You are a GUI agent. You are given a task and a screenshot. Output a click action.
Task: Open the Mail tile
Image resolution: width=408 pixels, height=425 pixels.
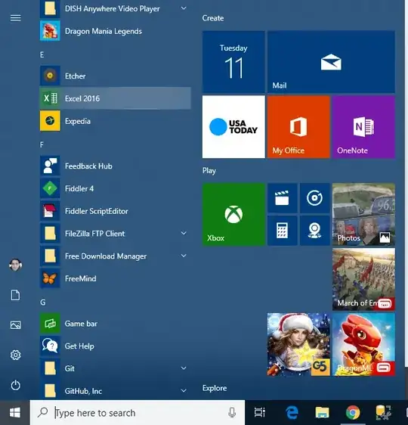click(x=331, y=62)
